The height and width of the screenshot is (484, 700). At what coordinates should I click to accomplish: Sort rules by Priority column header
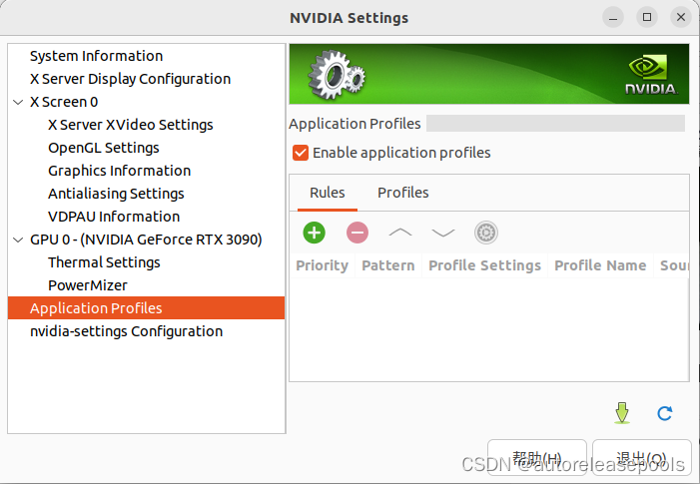(322, 265)
